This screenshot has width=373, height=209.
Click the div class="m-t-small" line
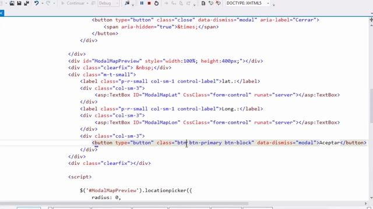pyautogui.click(x=102, y=75)
